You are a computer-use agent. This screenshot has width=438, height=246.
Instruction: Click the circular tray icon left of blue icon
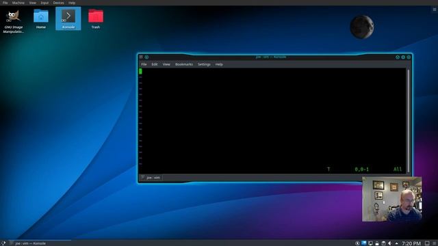(357, 243)
